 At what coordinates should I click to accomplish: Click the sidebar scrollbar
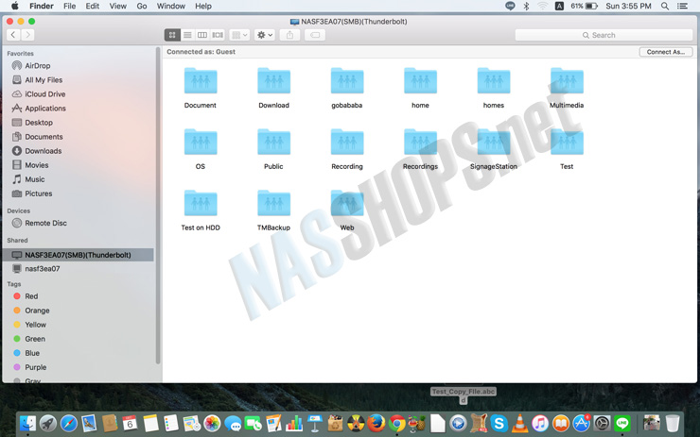pos(158,205)
